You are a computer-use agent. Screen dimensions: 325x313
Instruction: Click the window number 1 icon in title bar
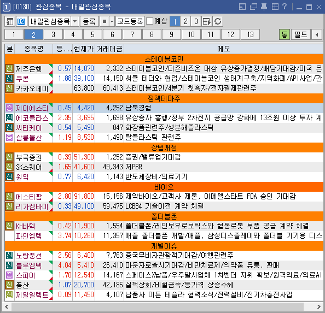click(x=6, y=7)
